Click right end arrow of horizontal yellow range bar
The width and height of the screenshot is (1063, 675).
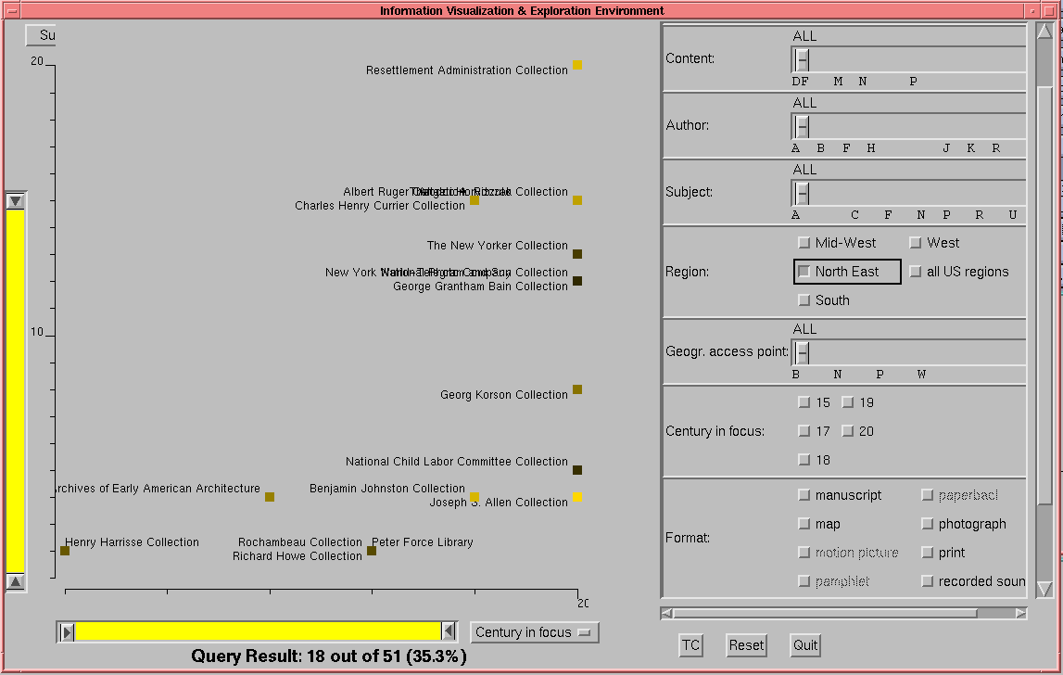pos(449,632)
